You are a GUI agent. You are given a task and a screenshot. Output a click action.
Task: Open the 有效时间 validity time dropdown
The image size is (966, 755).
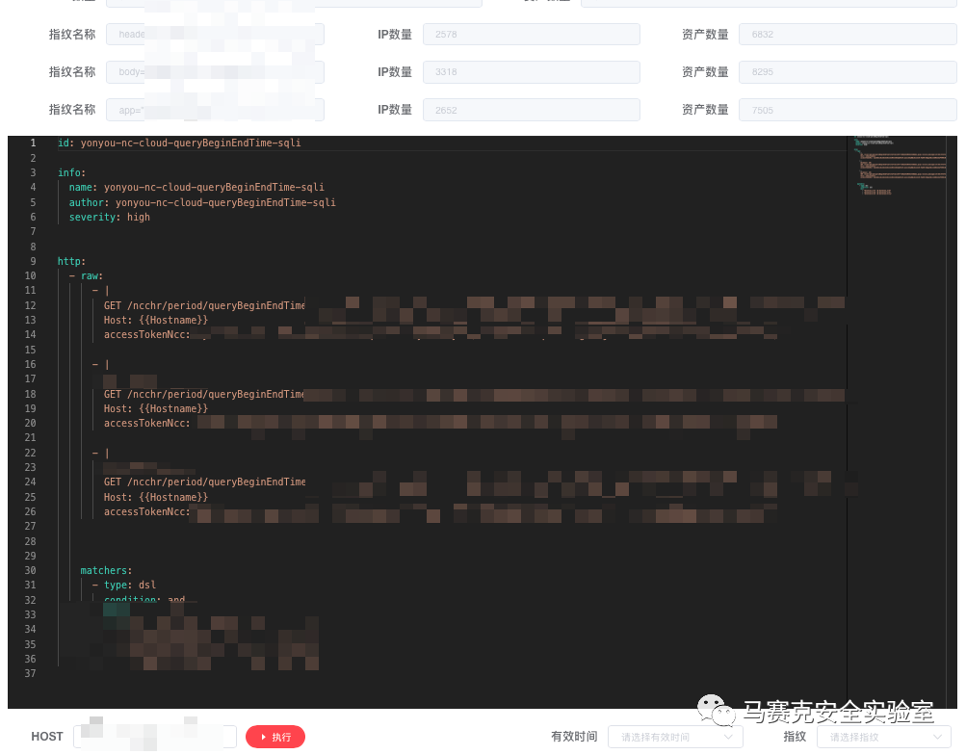pos(675,737)
